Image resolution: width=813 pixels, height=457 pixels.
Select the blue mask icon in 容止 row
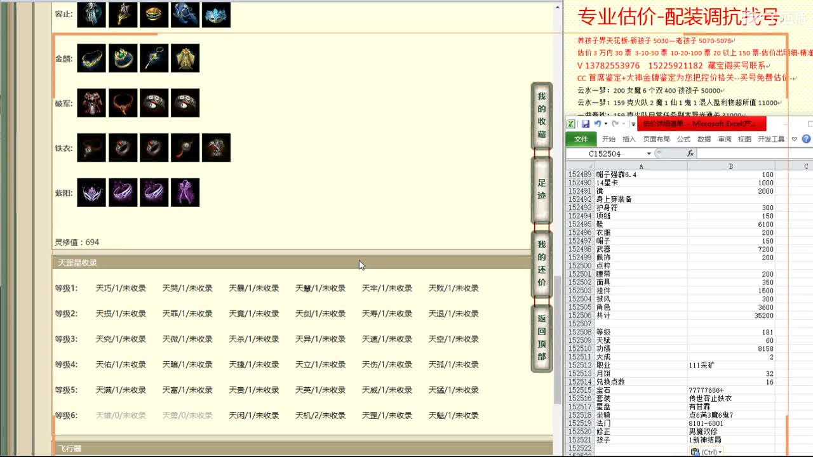(216, 14)
